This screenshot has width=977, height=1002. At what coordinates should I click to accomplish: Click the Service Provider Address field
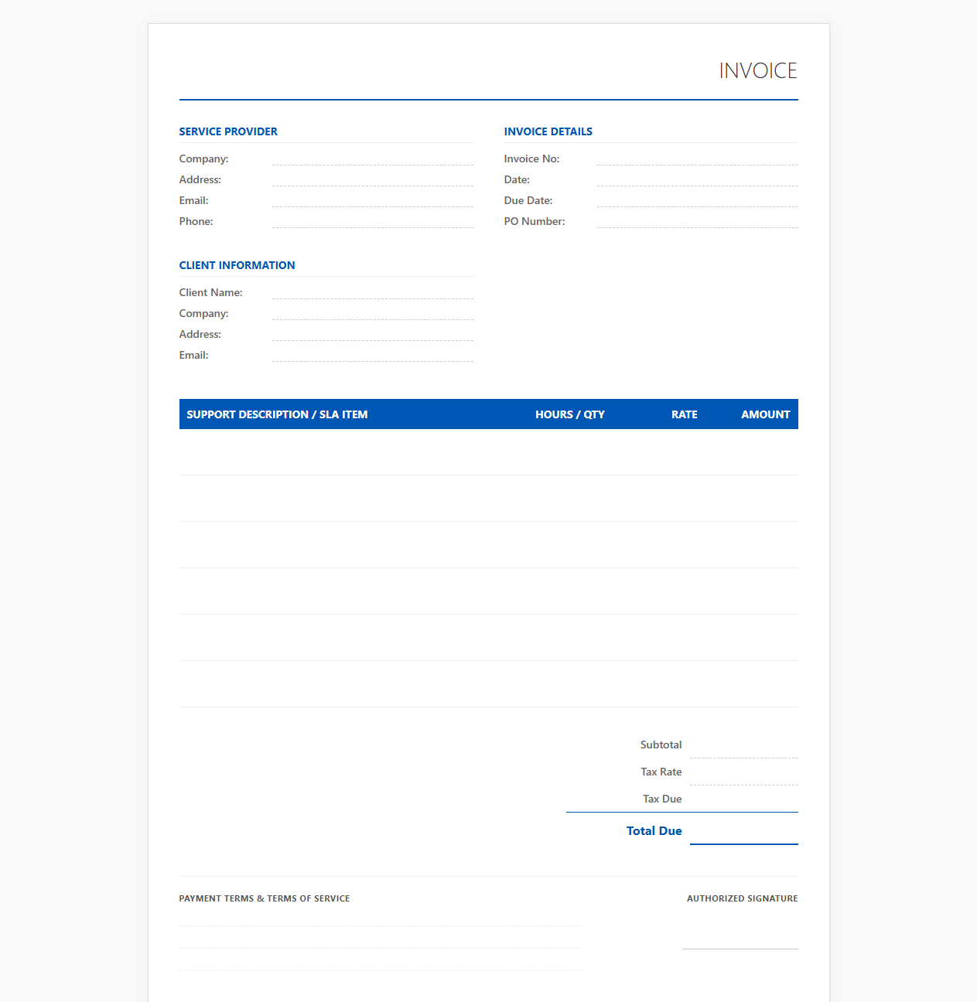[x=372, y=179]
